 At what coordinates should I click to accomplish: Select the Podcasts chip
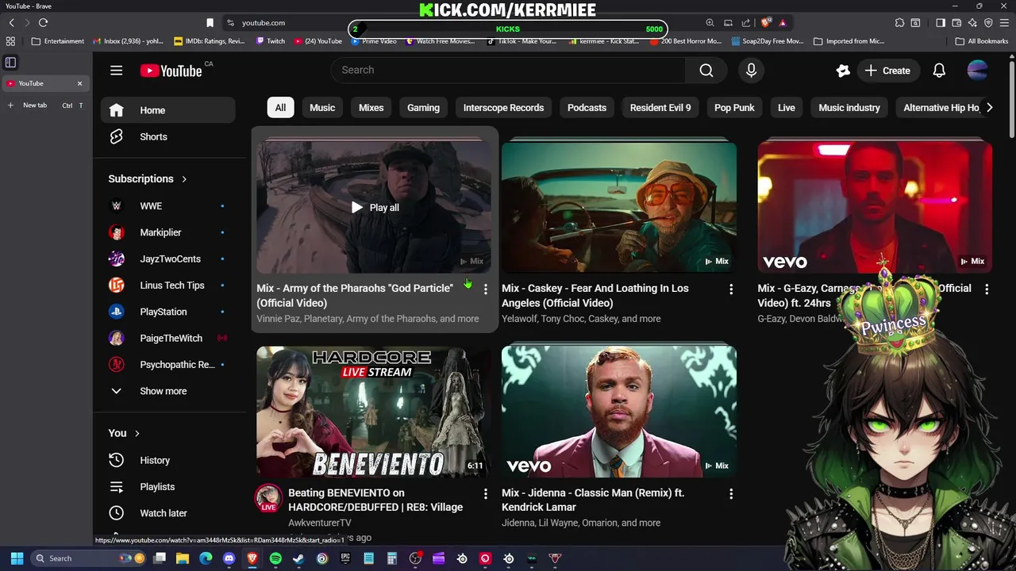point(587,108)
